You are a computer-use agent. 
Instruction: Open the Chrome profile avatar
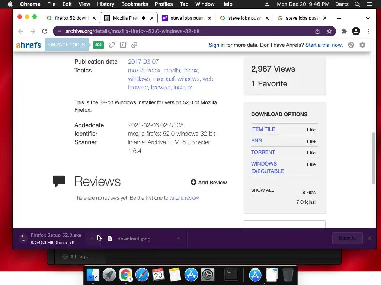point(356,31)
